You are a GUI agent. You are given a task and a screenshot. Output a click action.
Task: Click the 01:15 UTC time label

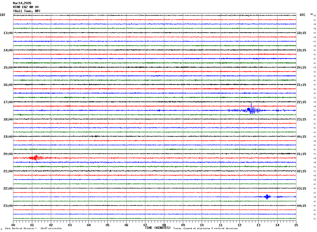click(302, 154)
